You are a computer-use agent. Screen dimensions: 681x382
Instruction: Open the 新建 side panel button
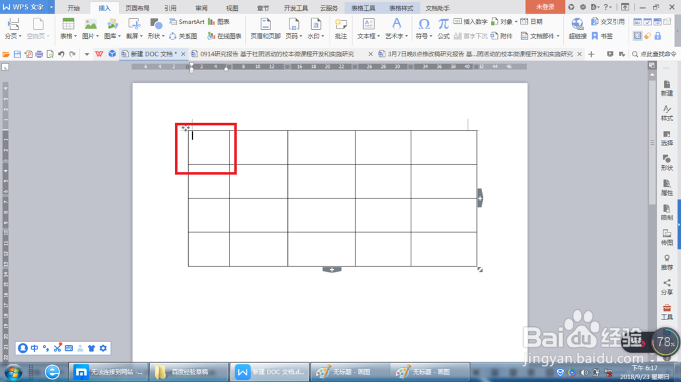(x=667, y=88)
